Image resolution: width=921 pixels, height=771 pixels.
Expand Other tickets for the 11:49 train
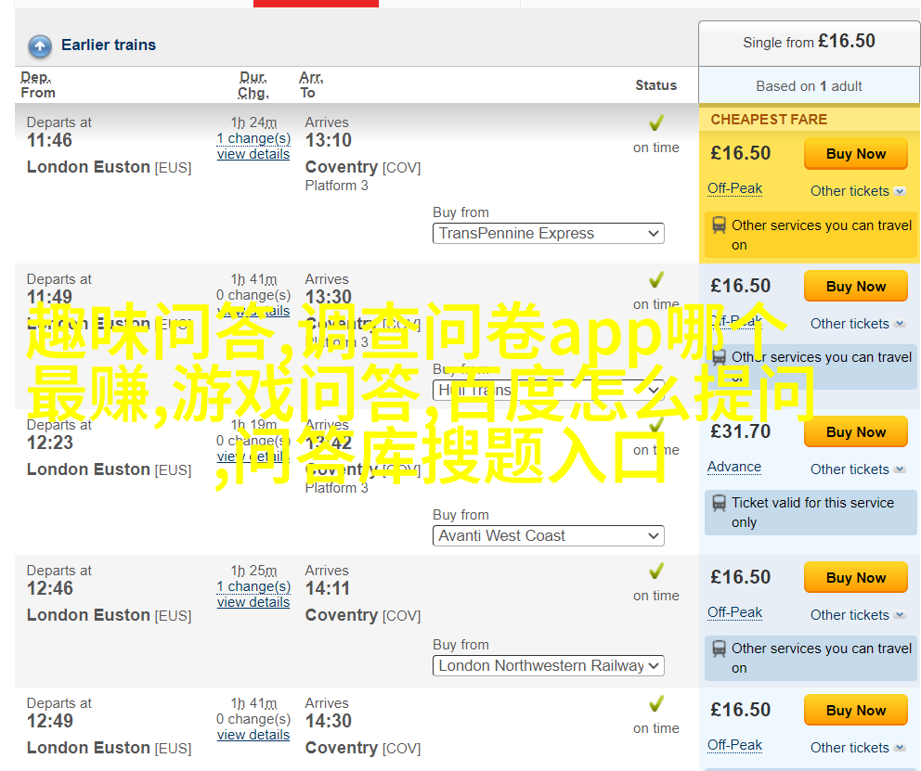[x=858, y=323]
